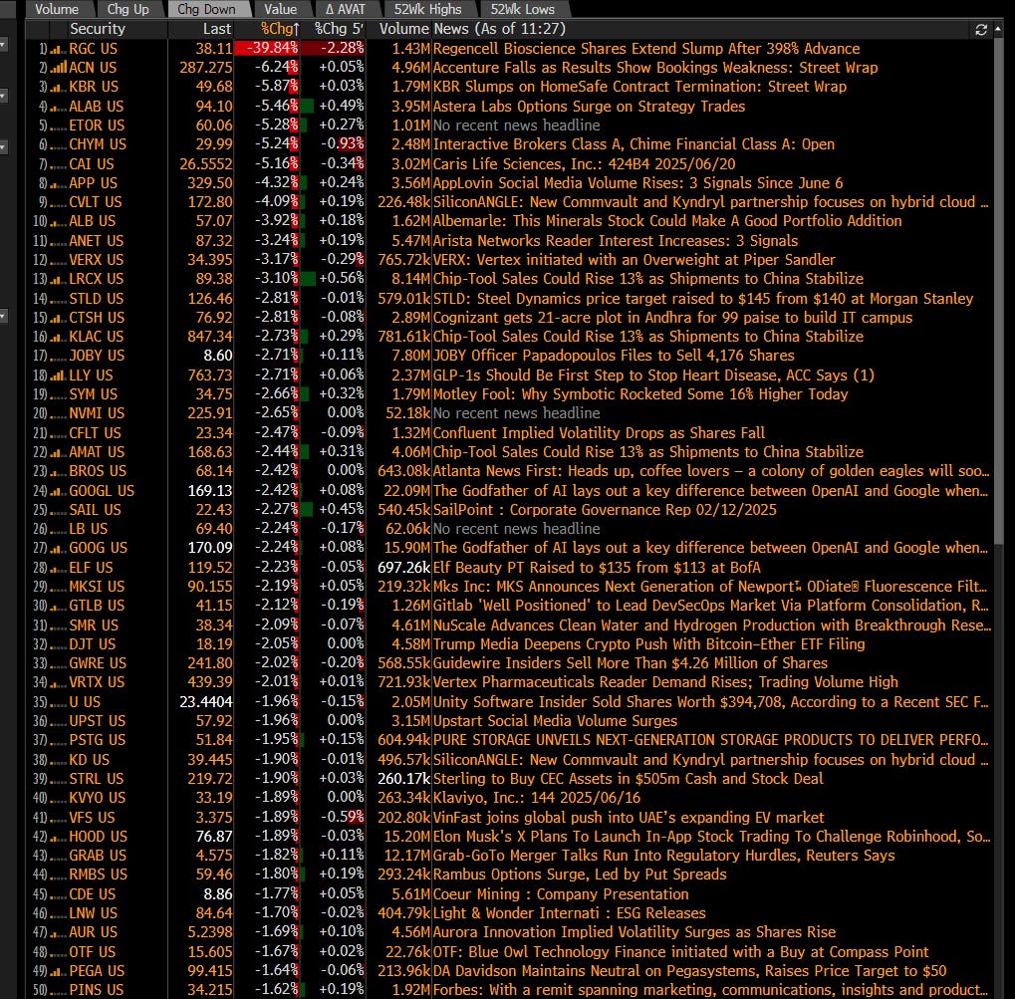Sort by the %Chg 5' column header
The height and width of the screenshot is (999, 1015).
pos(339,29)
